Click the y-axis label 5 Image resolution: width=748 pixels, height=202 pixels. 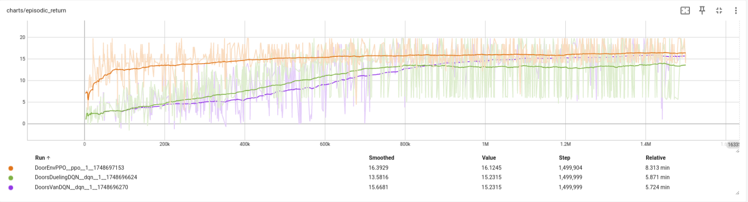24,102
